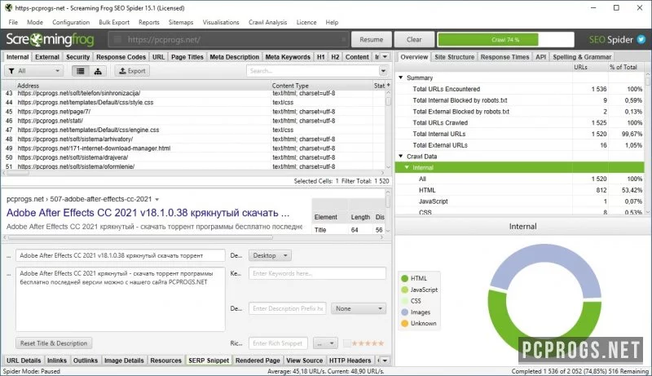Collapse the Summary section
Screen dimensions: 652x376
pos(401,77)
